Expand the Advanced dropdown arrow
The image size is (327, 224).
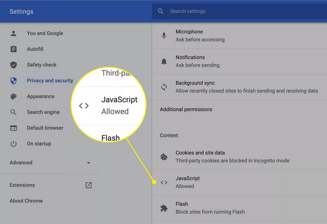tap(89, 163)
